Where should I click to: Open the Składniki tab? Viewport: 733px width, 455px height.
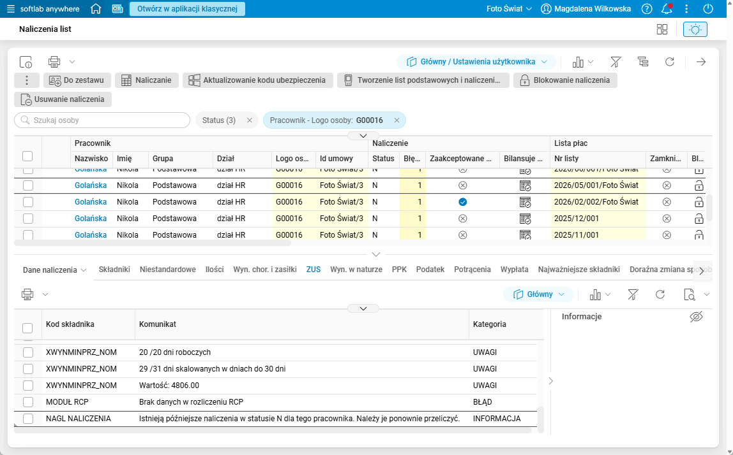coord(114,270)
